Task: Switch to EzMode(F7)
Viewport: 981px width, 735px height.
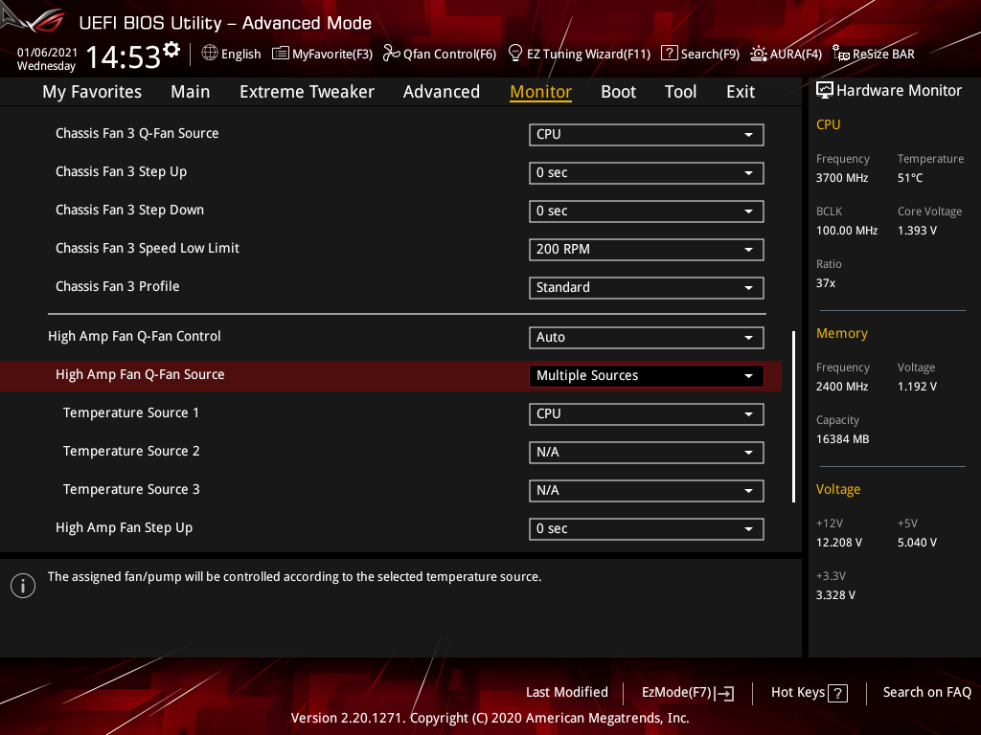Action: (x=688, y=693)
